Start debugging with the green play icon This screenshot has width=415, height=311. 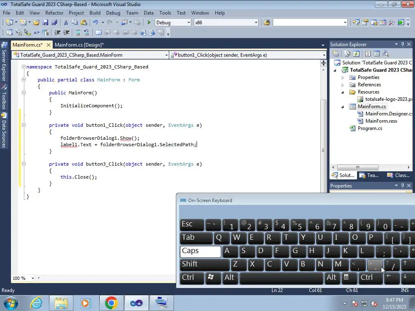click(x=149, y=23)
